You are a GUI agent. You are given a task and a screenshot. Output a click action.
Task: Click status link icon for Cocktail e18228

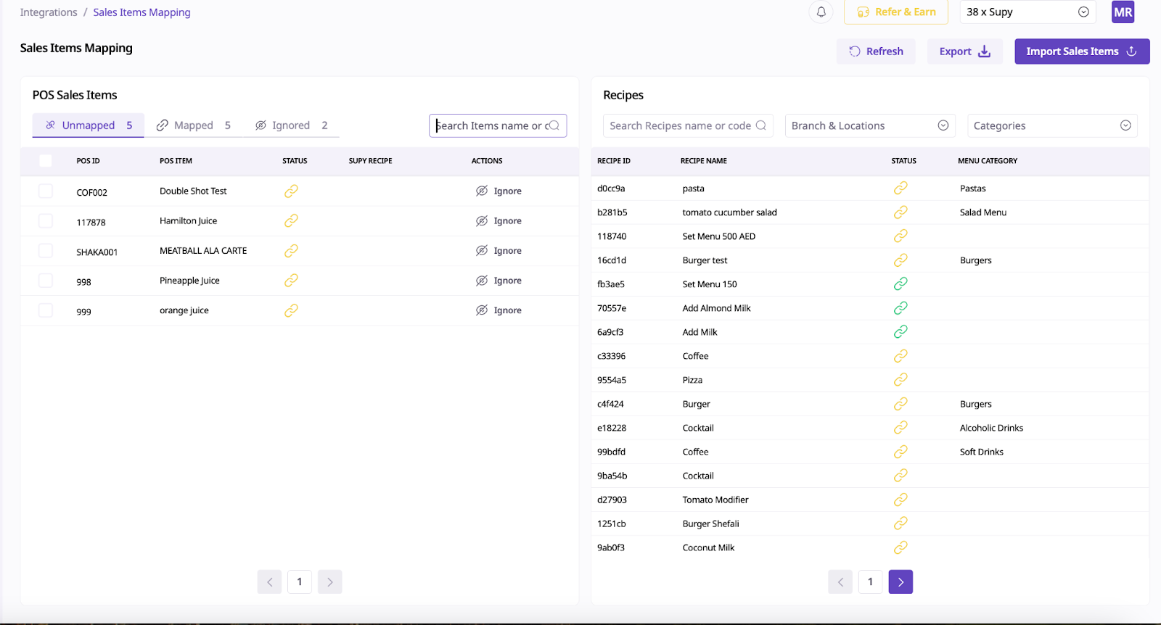click(x=901, y=428)
